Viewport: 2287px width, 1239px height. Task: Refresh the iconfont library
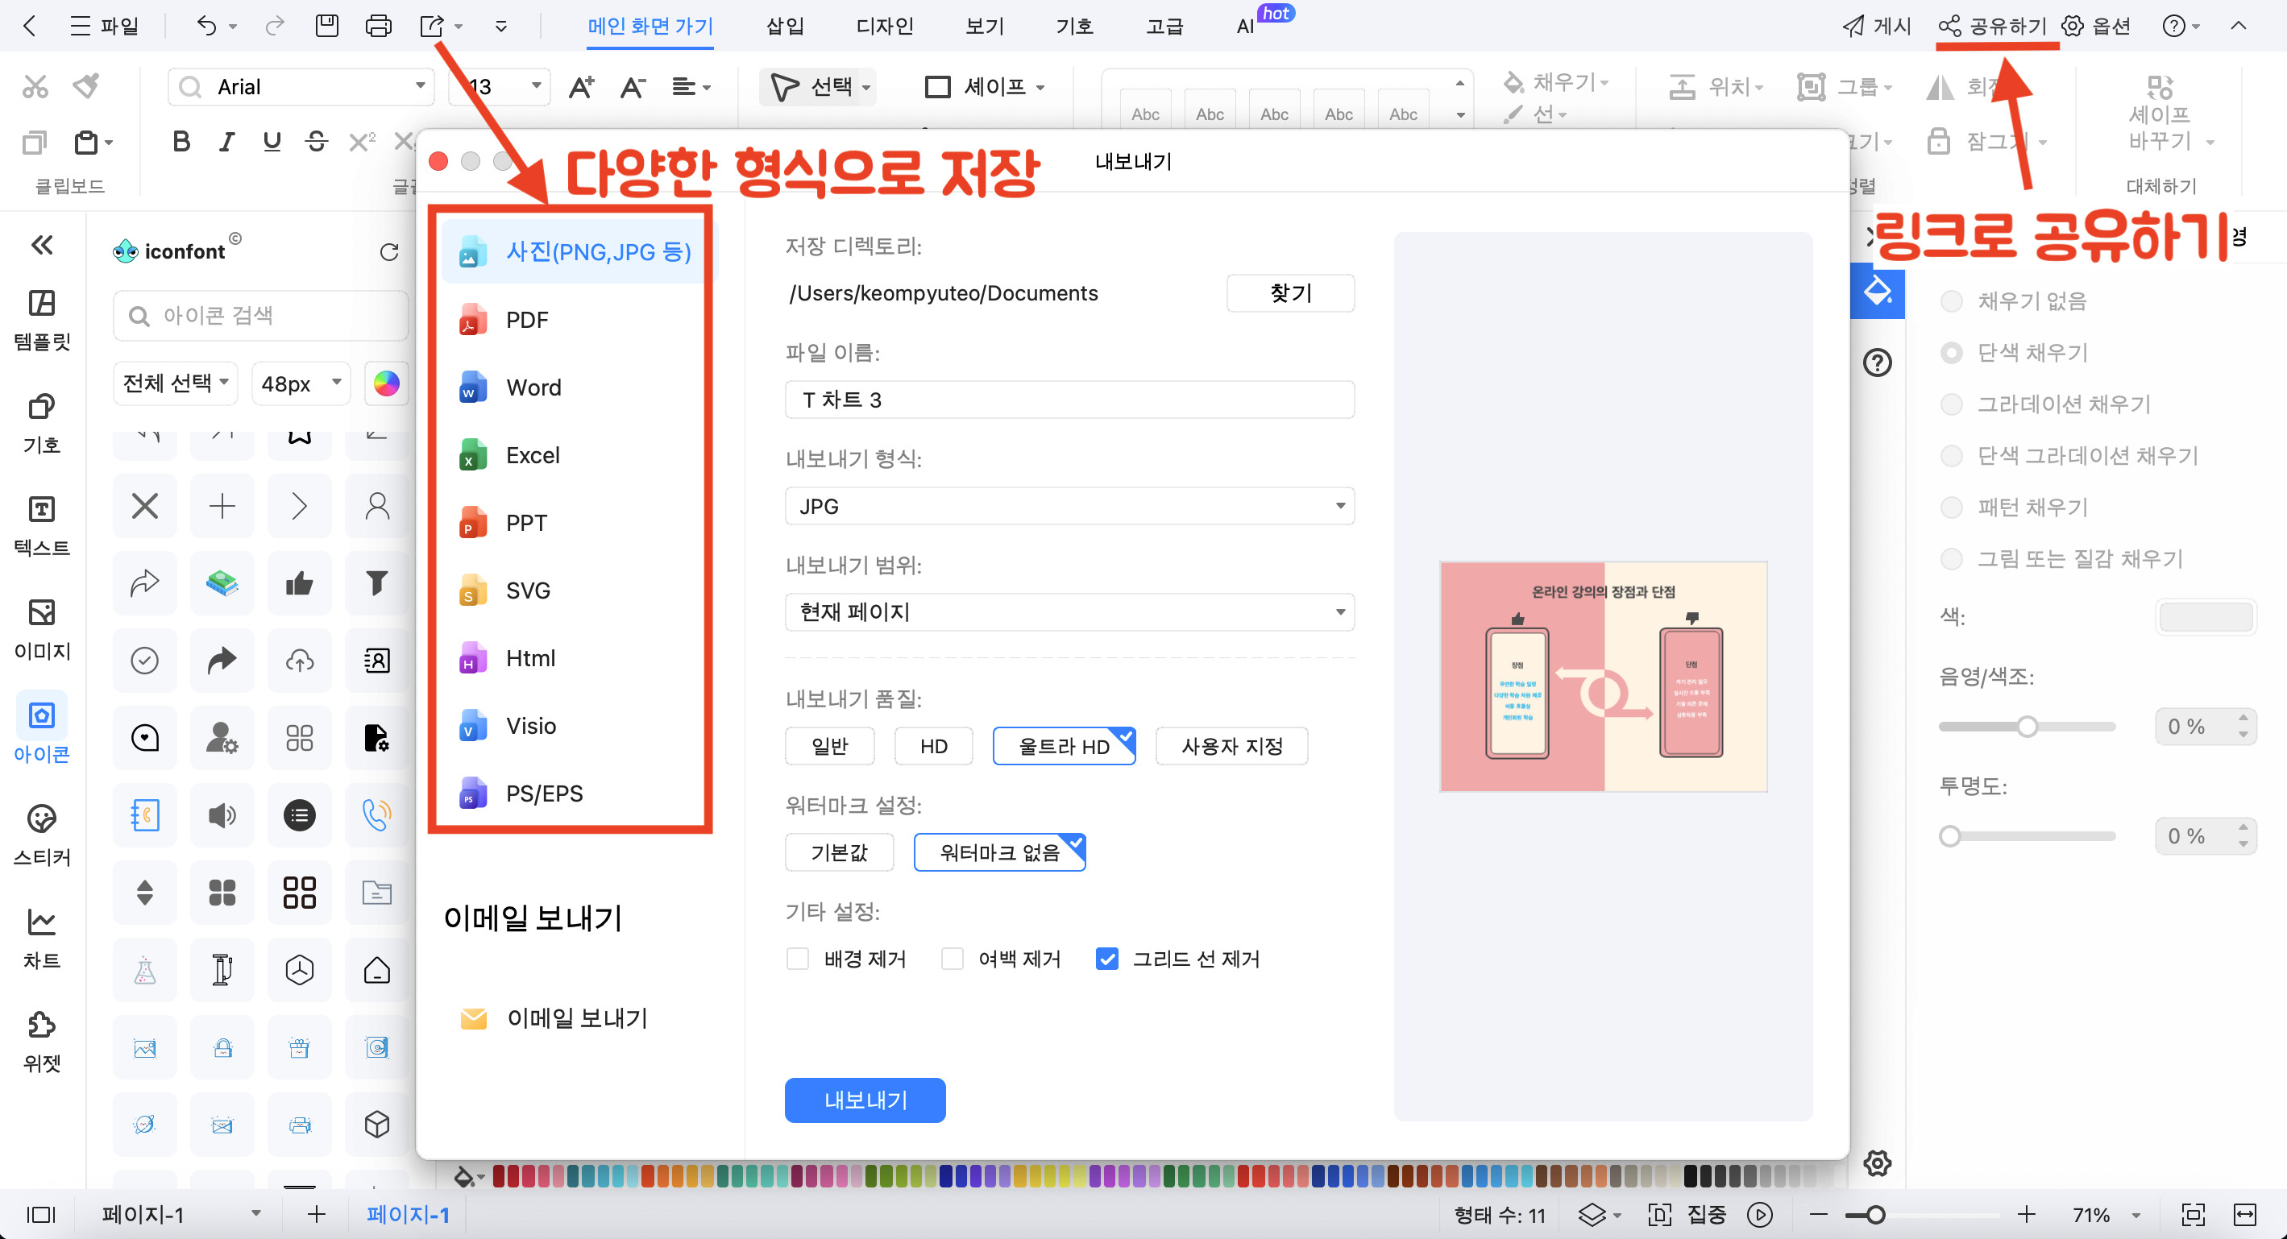click(389, 252)
